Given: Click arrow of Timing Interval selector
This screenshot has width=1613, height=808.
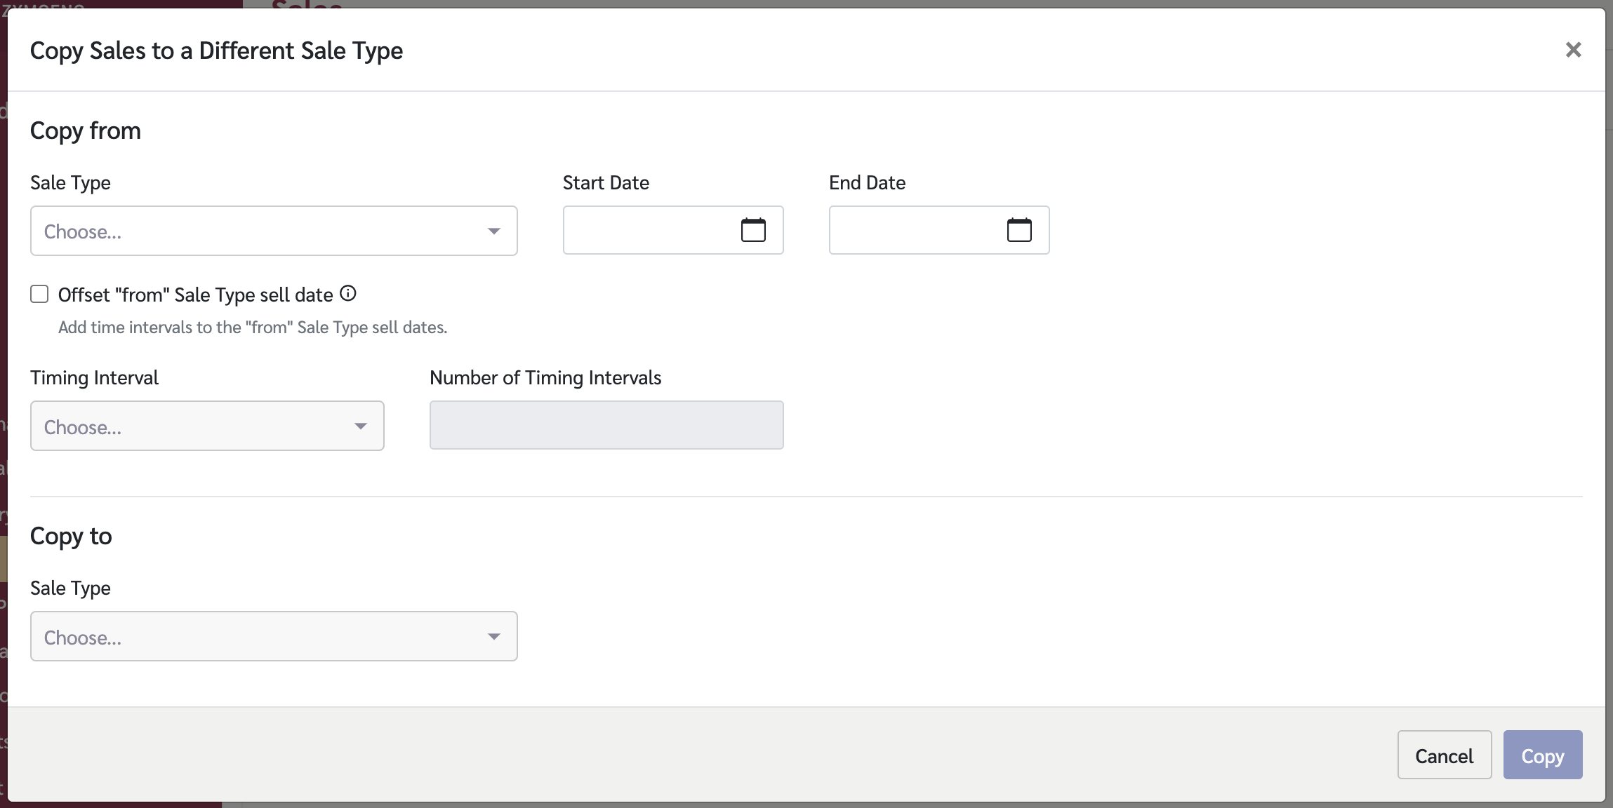Looking at the screenshot, I should pos(361,426).
